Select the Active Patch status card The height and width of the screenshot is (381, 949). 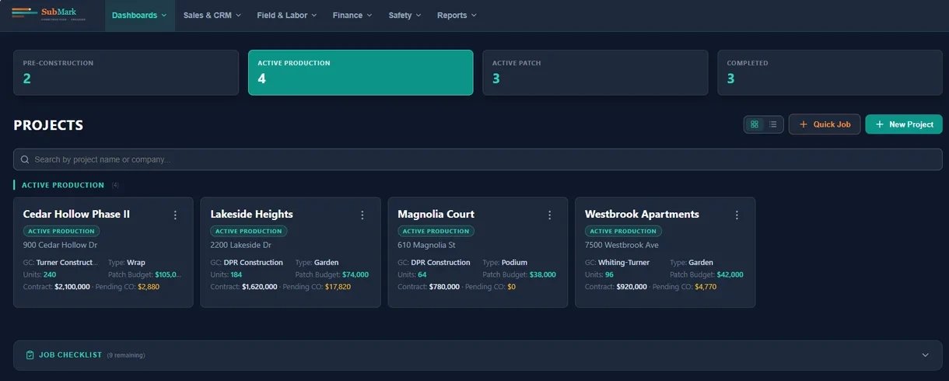[x=595, y=72]
